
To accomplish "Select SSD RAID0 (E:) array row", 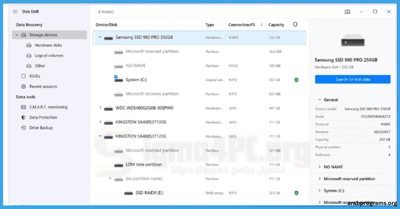I will tap(199, 193).
